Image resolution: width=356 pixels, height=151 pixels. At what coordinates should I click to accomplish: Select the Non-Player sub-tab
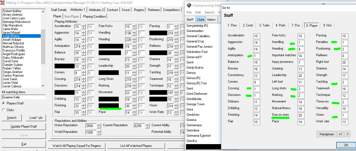[x=72, y=17]
